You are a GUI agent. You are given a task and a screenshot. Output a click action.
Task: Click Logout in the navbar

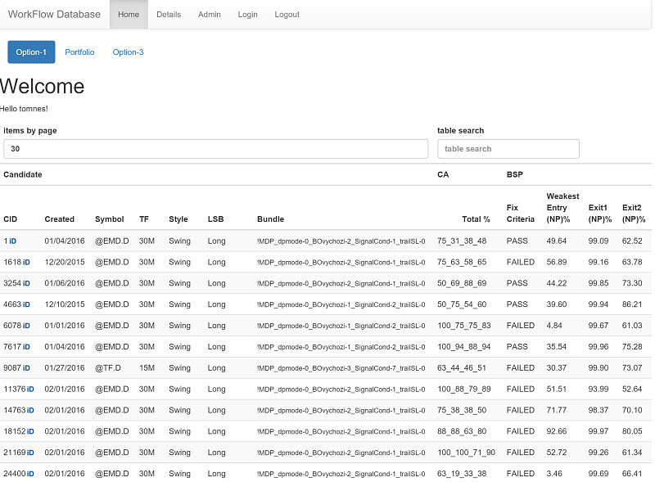coord(287,15)
